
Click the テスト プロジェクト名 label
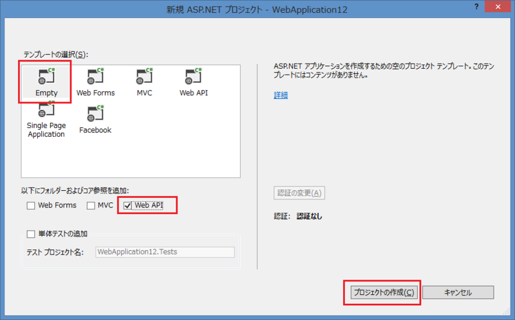coord(55,252)
